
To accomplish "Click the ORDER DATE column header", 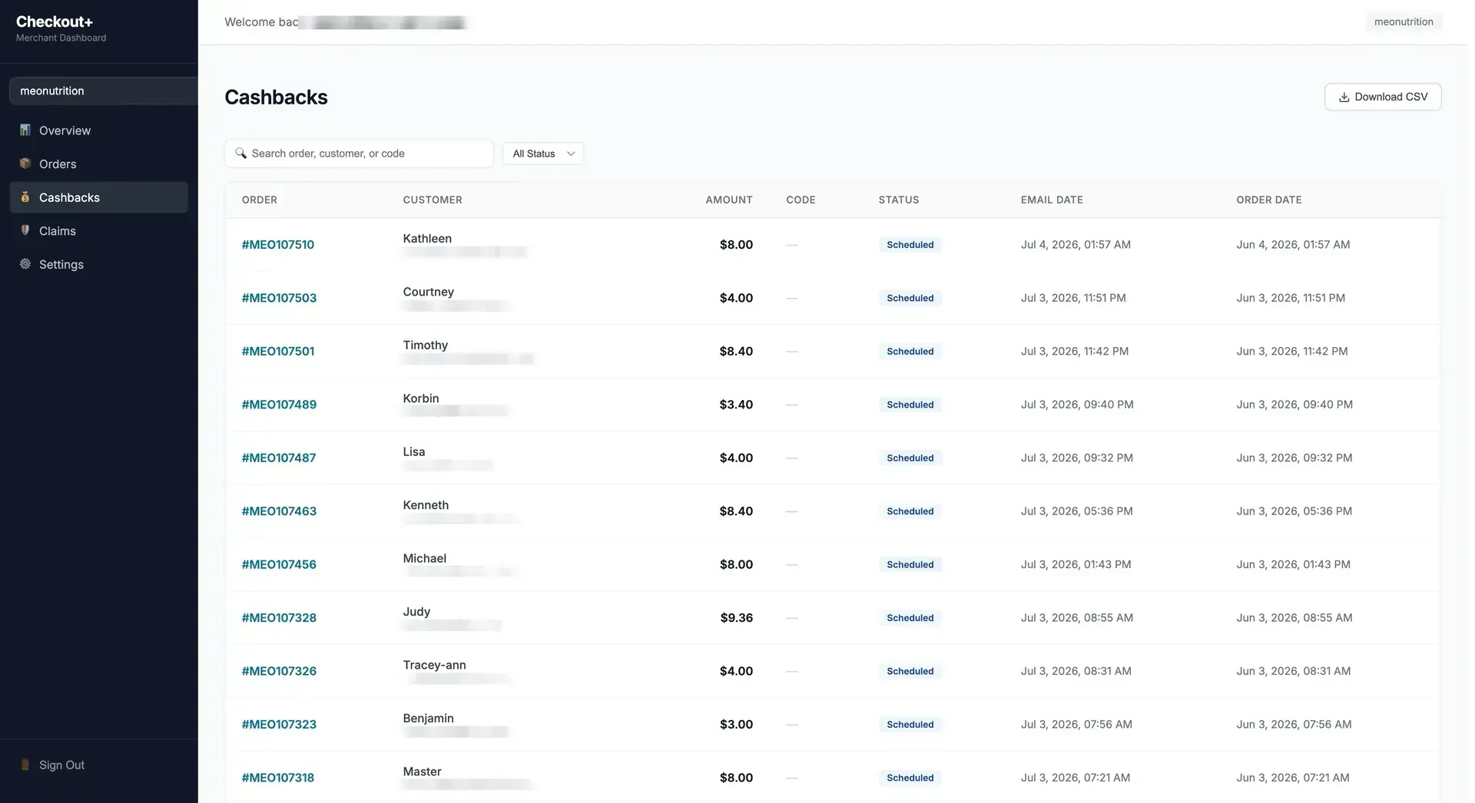I will coord(1269,200).
